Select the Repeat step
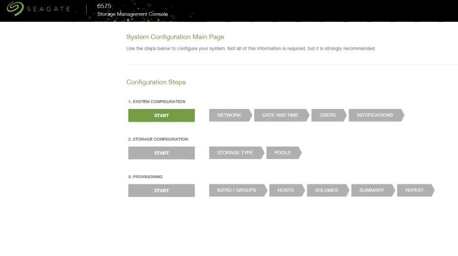This screenshot has width=458, height=256. [x=416, y=190]
